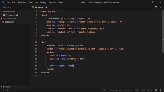Select index.html under 05-DISPLAYING folder
The width and height of the screenshot is (164, 92).
pyautogui.click(x=10, y=22)
